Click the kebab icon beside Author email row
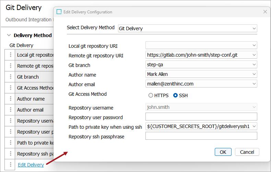The height and width of the screenshot is (172, 271). pos(11,110)
